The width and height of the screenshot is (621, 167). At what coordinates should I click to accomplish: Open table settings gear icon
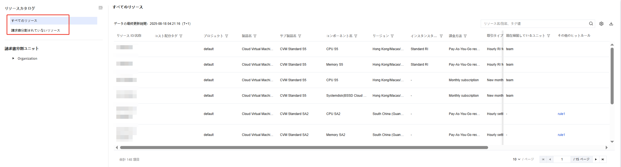[601, 24]
